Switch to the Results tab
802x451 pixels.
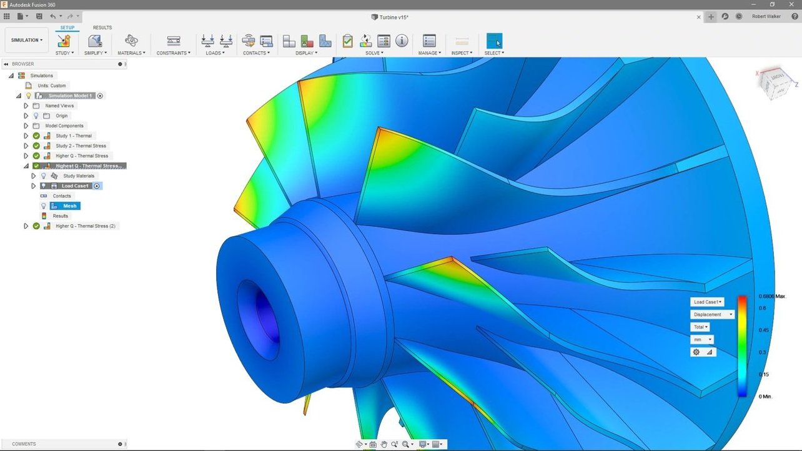click(x=102, y=27)
